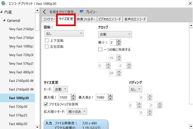The image size is (193, 129).
Task: Close the エンコードプリセット window
Action: pos(190,4)
